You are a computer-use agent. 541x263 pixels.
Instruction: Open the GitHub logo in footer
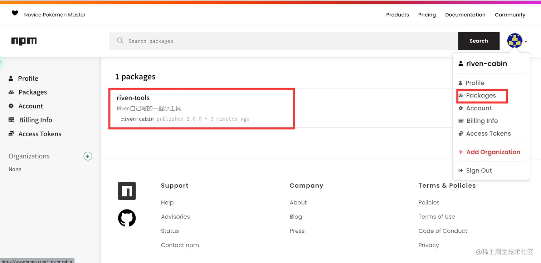click(127, 218)
